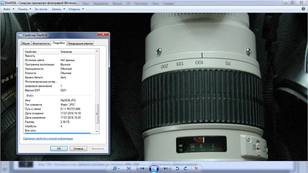The height and width of the screenshot is (173, 308).
Task: Expand the Печать dropdown arrow
Action: (30, 9)
